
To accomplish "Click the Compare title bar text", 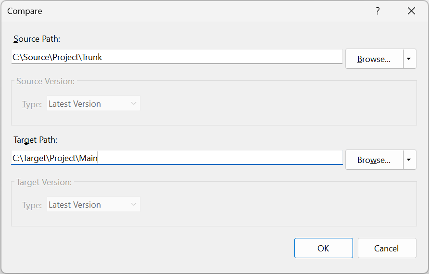I will click(25, 11).
